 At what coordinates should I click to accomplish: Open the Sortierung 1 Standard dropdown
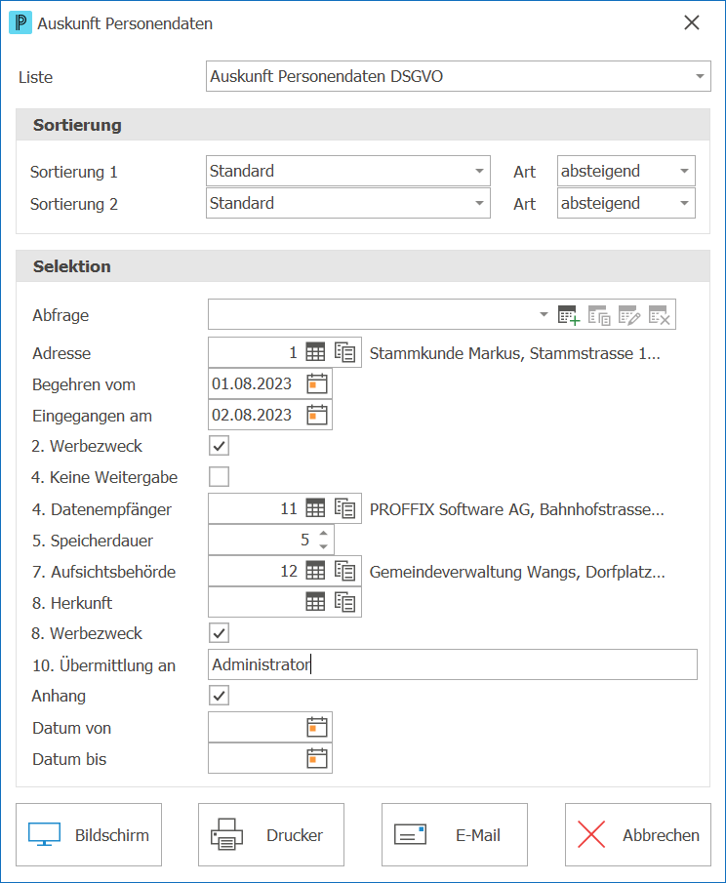pos(348,171)
